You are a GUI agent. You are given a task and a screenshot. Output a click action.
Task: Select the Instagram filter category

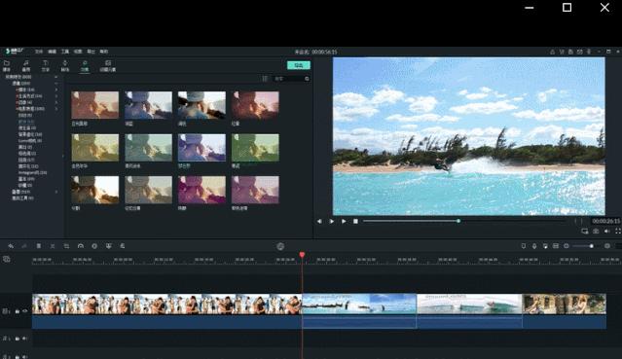coord(32,172)
